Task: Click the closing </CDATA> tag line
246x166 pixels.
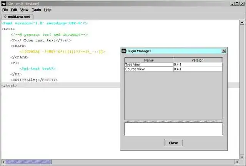Action: (19, 57)
